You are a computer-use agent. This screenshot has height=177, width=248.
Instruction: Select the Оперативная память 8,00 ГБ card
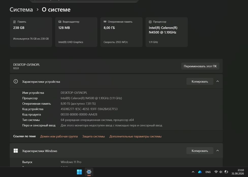pyautogui.click(x=122, y=32)
